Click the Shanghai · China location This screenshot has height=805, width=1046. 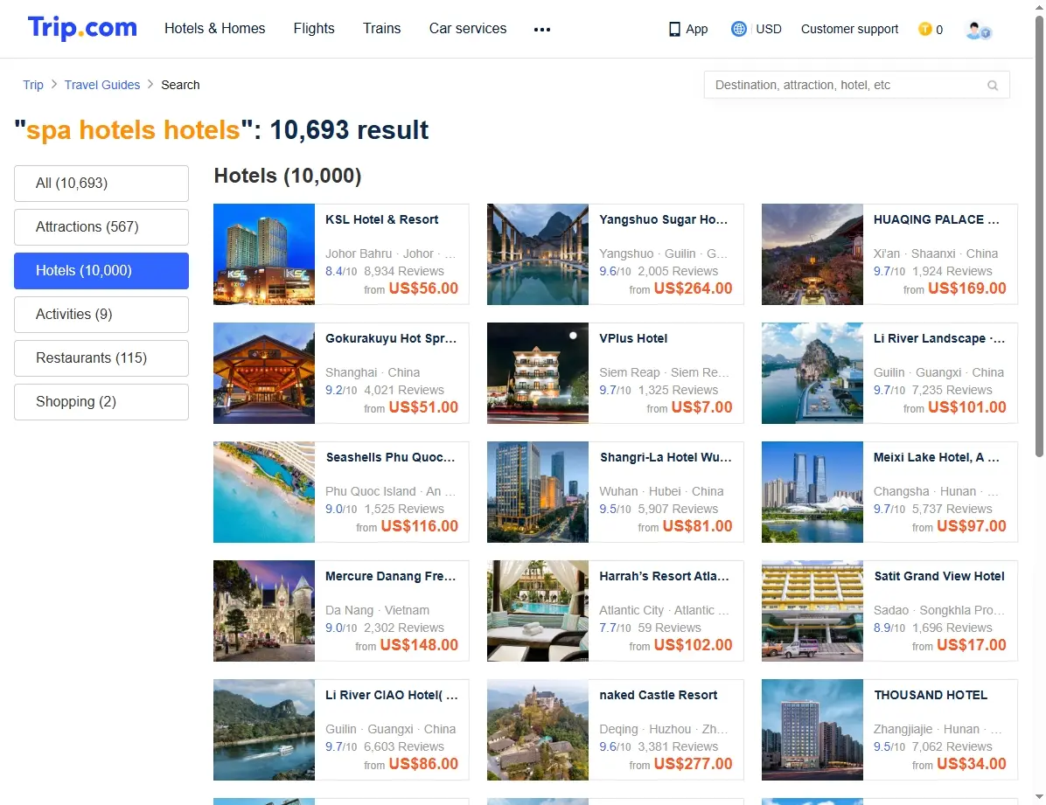[x=373, y=373]
